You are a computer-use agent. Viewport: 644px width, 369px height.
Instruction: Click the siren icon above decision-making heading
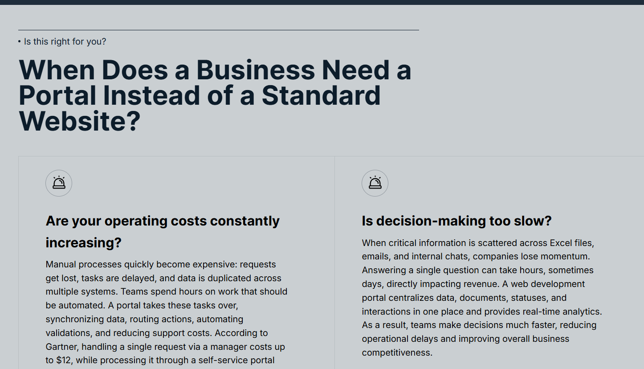tap(375, 183)
